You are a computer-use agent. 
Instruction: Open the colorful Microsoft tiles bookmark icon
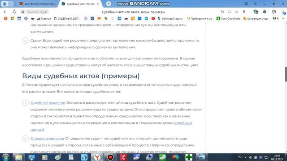click(12, 18)
